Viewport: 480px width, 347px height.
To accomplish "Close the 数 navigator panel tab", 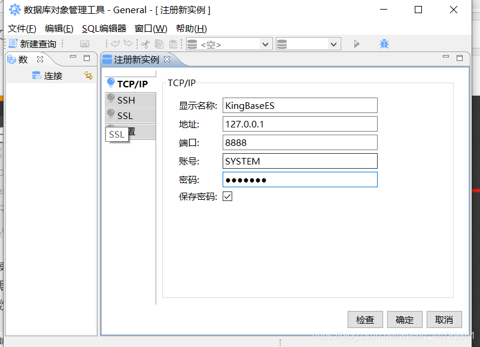I will point(40,59).
